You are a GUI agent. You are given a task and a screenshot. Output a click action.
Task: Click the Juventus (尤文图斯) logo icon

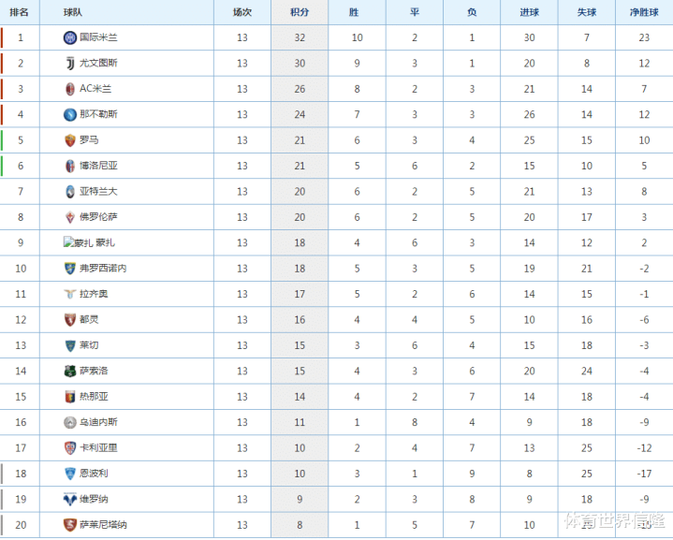coord(70,64)
